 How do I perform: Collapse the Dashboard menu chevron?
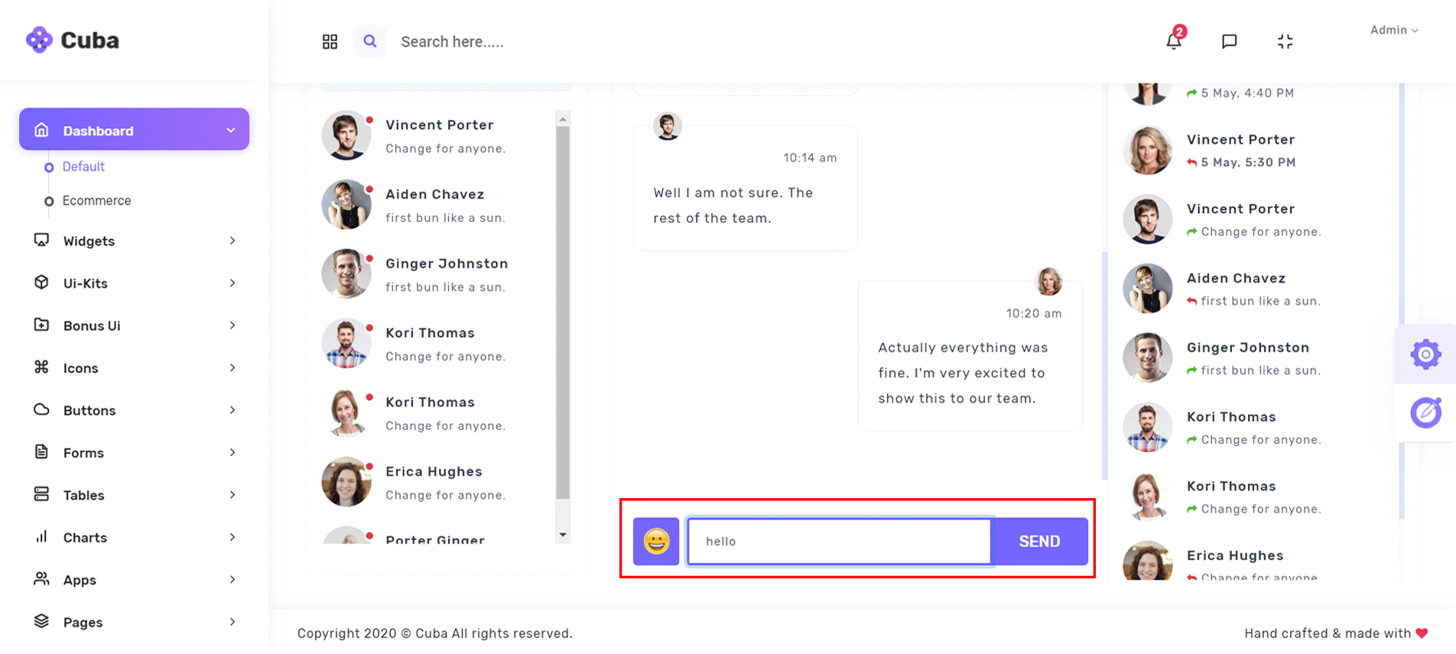point(231,130)
